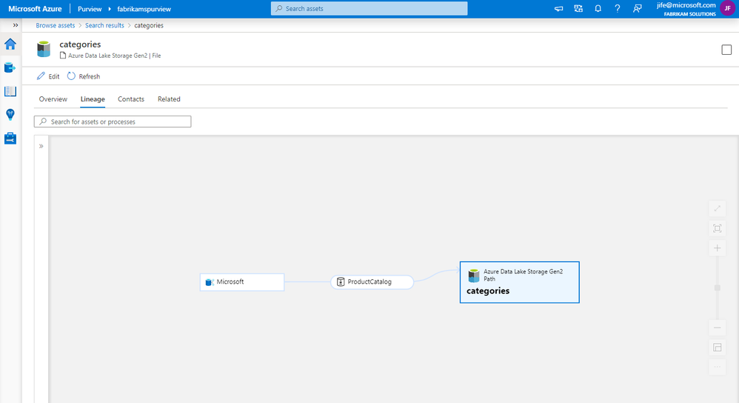
Task: Select the categories lineage node
Action: coord(519,282)
